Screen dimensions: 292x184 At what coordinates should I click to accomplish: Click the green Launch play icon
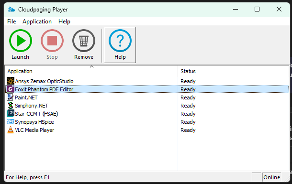pos(21,41)
